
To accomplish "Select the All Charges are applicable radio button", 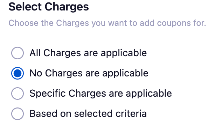I will [18, 53].
